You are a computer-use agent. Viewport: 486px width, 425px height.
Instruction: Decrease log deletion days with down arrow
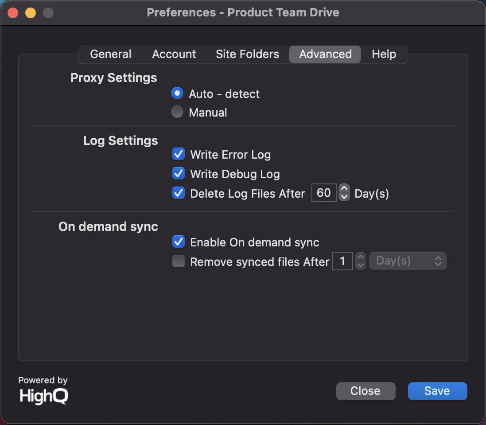click(344, 197)
